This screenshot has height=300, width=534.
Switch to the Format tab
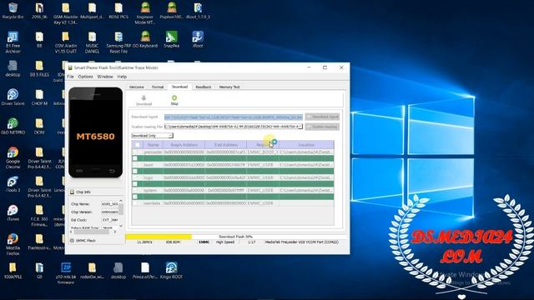coord(158,87)
